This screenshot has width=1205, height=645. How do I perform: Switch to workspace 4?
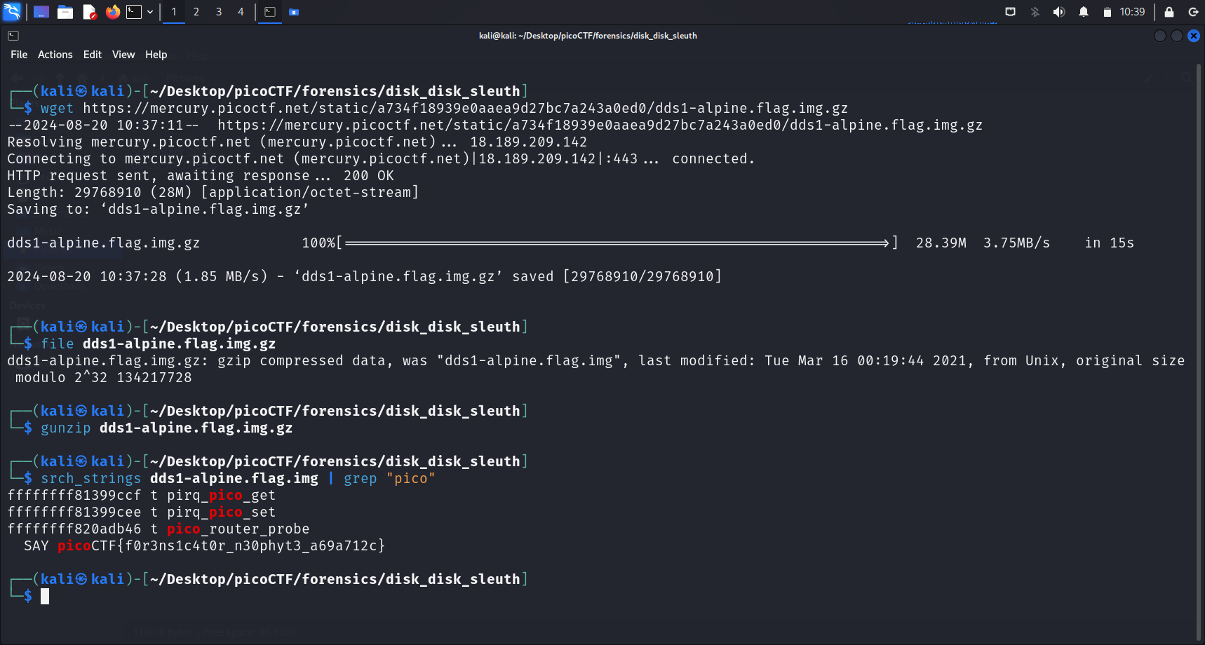[x=241, y=12]
